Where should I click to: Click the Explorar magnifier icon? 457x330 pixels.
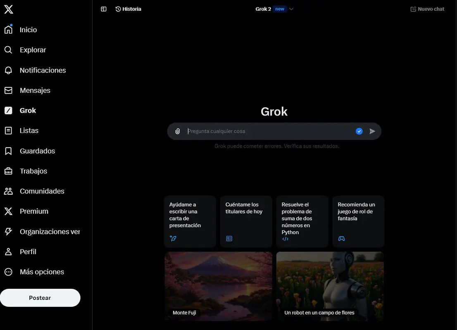coord(8,50)
